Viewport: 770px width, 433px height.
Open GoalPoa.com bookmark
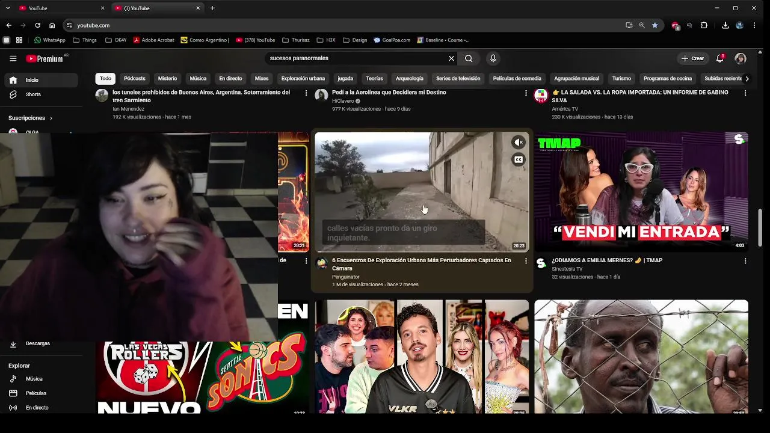(x=392, y=40)
